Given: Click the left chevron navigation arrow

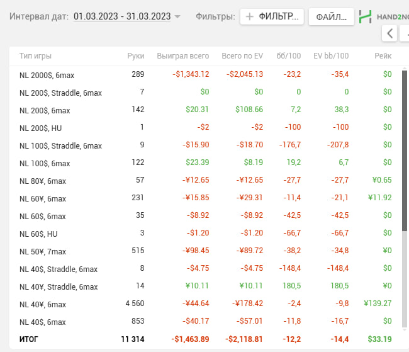Looking at the screenshot, I should 389,33.
